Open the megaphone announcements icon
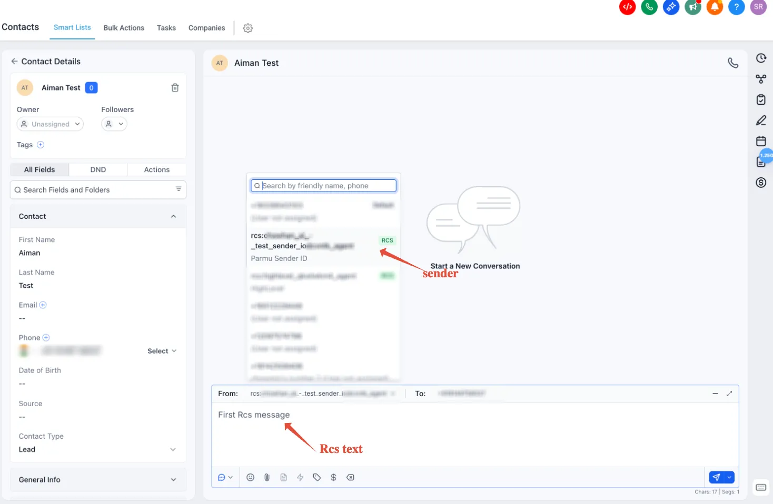 click(693, 7)
